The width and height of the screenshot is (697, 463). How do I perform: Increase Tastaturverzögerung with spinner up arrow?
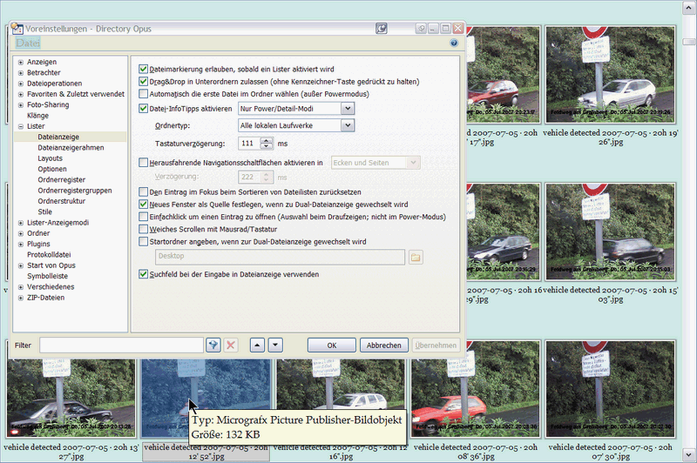point(267,140)
